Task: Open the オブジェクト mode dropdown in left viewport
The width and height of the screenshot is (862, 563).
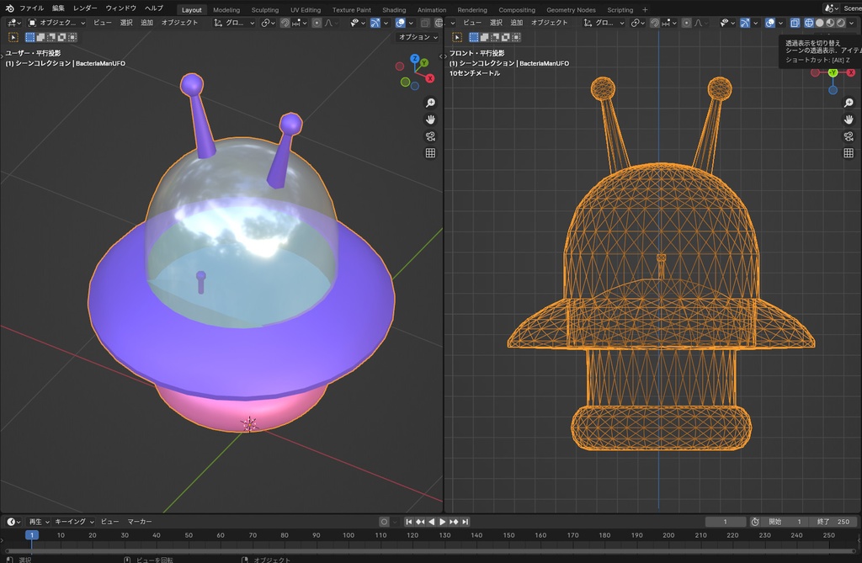Action: (57, 23)
